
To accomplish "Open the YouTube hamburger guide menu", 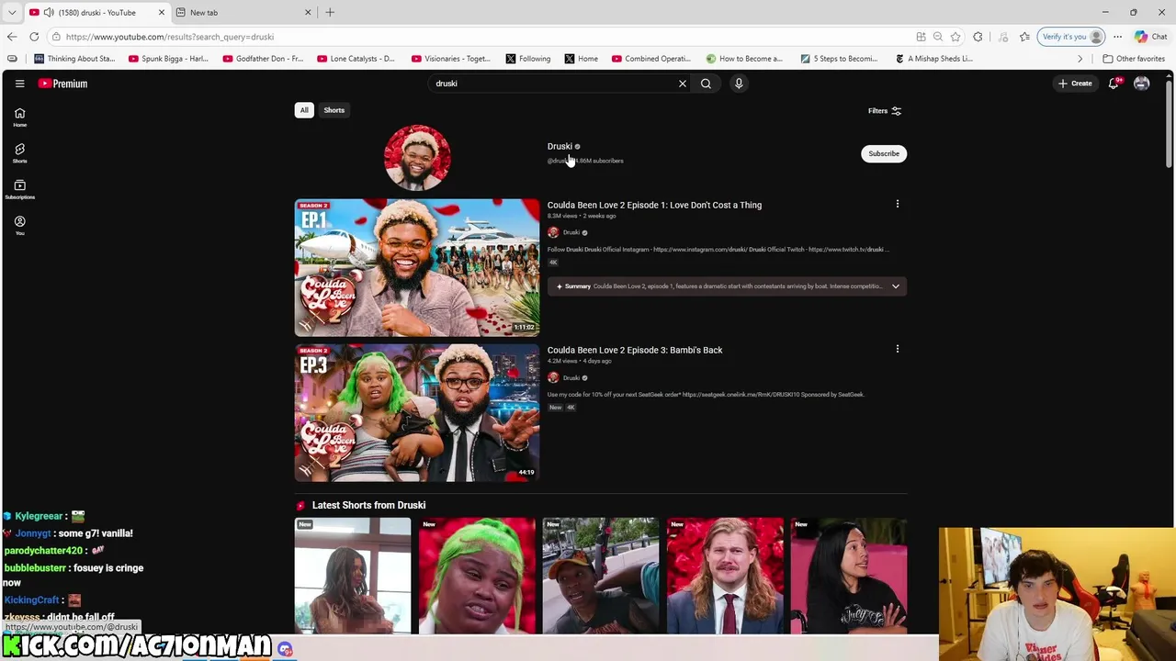I will [x=19, y=84].
